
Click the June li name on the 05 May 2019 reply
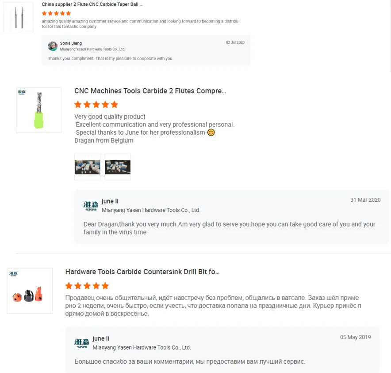point(101,339)
